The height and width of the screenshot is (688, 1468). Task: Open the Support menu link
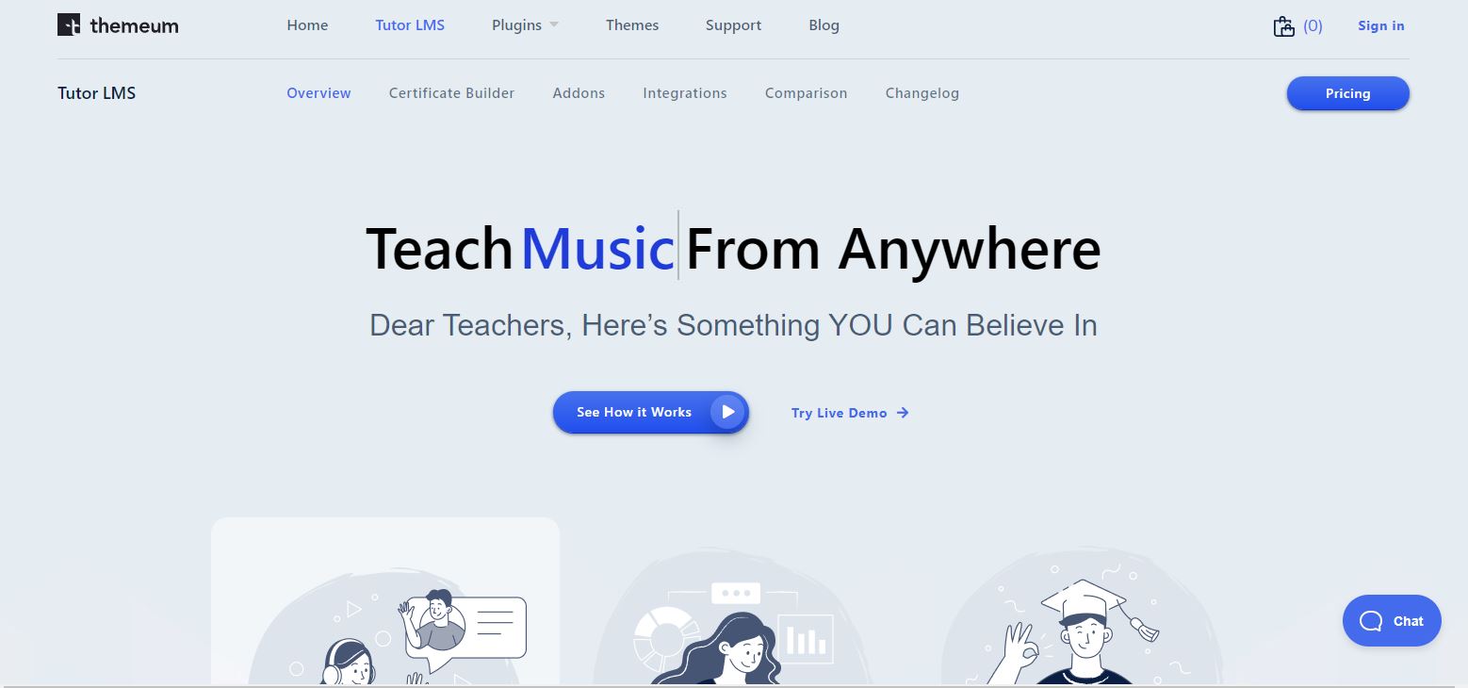733,25
